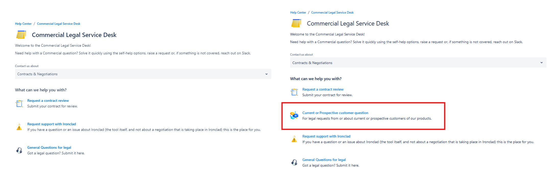Click the chat bubbles icon for customer questions

click(294, 116)
